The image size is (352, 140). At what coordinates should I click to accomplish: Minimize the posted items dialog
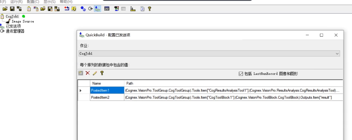pos(307,35)
